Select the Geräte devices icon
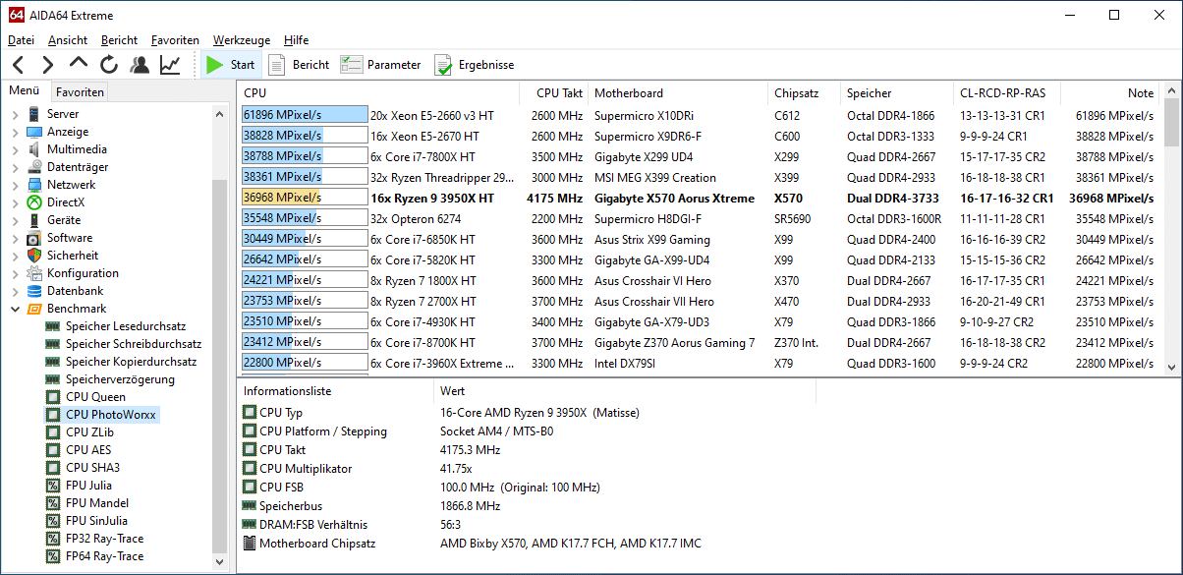Viewport: 1183px width, 575px height. click(34, 220)
